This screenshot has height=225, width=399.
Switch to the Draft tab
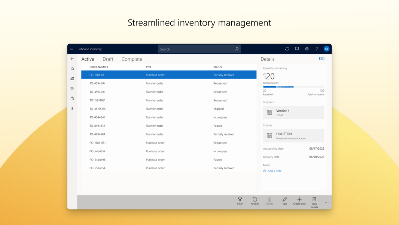tap(108, 59)
